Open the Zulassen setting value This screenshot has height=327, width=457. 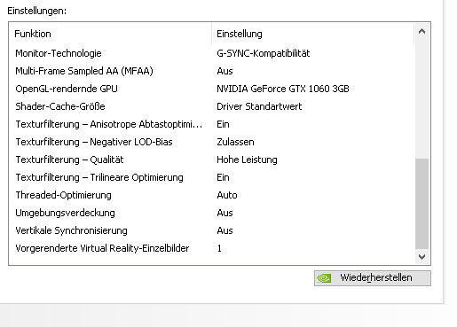[x=235, y=142]
